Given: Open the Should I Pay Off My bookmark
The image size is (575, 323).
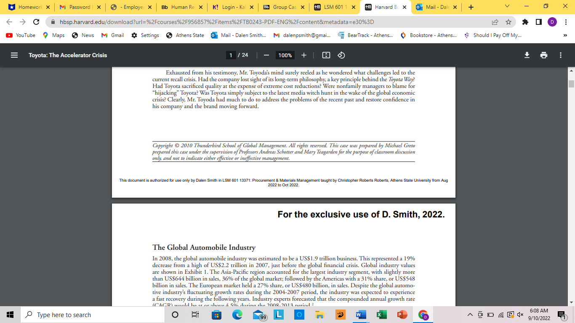Looking at the screenshot, I should point(492,35).
